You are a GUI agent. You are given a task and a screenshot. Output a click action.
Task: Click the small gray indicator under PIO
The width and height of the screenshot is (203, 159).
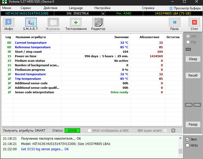pyautogui.click(x=188, y=49)
